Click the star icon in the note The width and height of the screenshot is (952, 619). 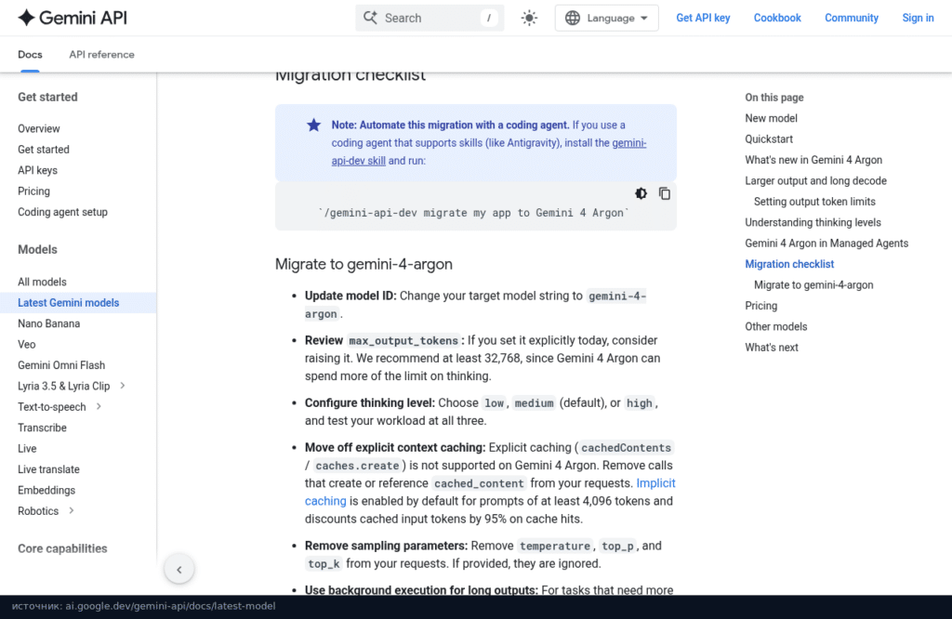coord(314,125)
